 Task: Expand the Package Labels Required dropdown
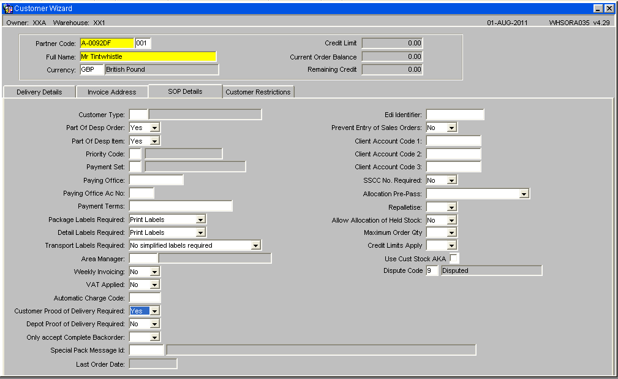[201, 220]
